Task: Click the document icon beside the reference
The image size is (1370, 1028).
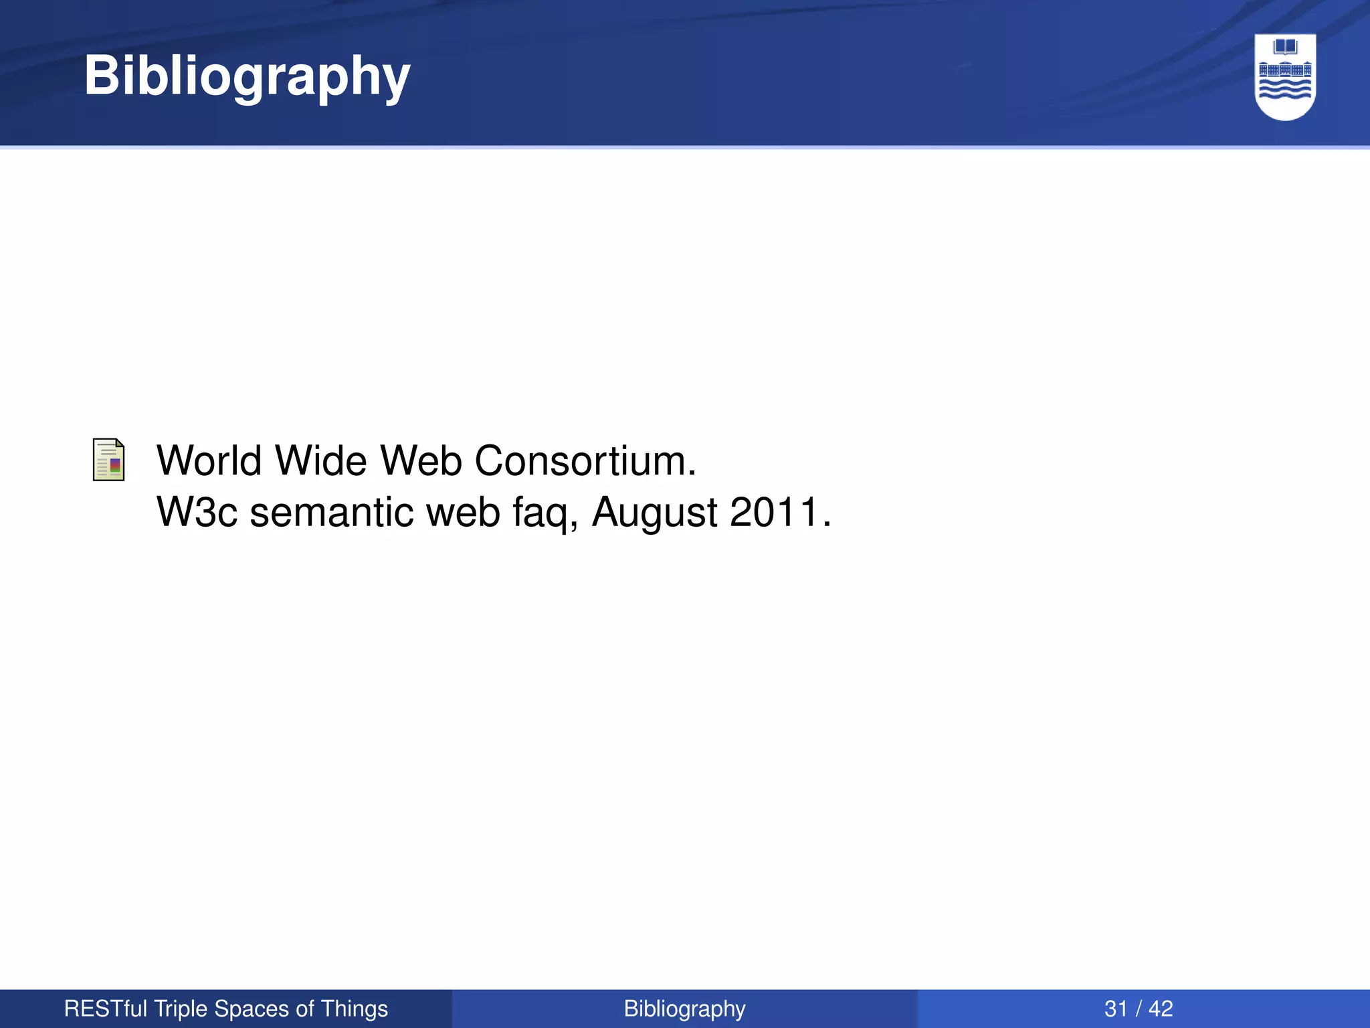Action: 108,460
